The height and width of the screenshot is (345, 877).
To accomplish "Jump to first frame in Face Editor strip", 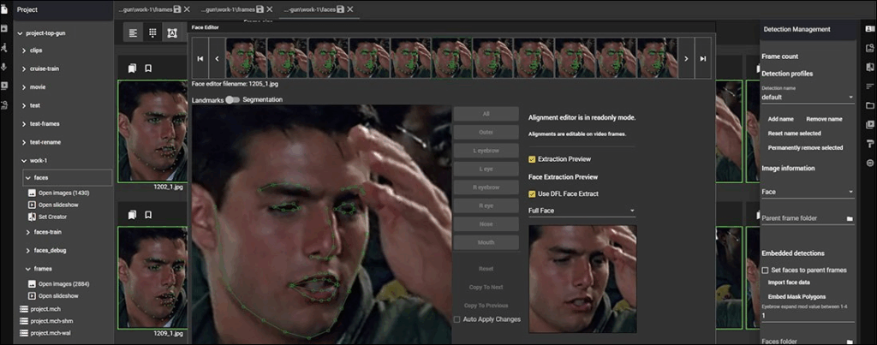I will [200, 58].
